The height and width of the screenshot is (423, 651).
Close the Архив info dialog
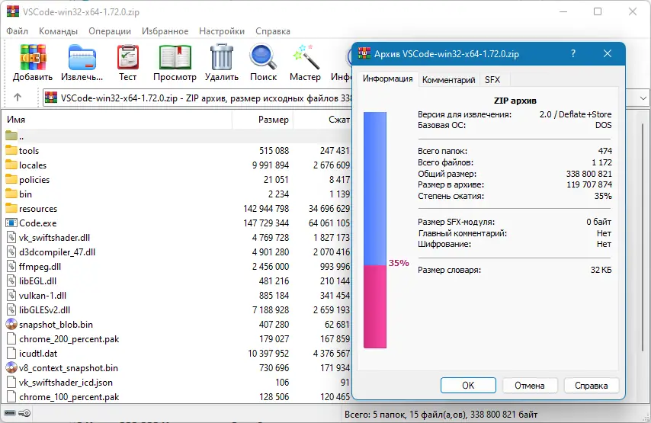coord(608,53)
